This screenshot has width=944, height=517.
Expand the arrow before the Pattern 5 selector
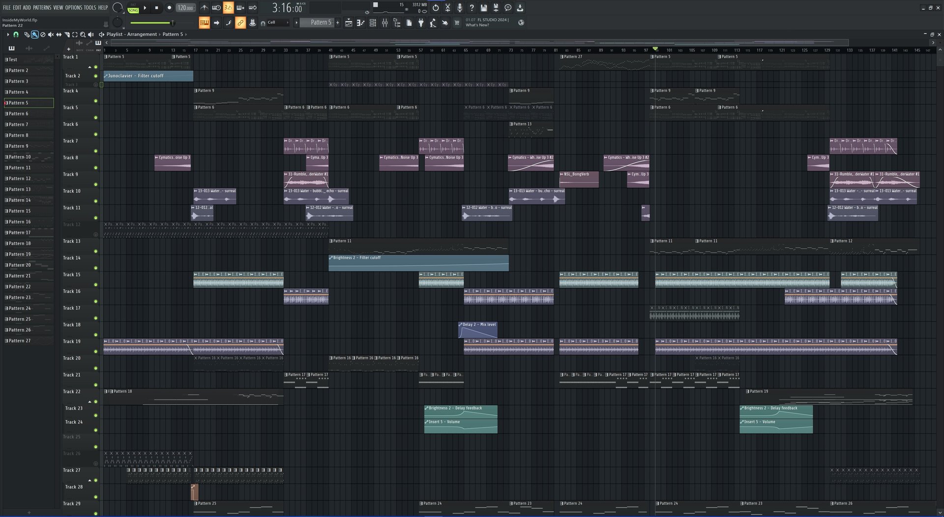[x=296, y=23]
